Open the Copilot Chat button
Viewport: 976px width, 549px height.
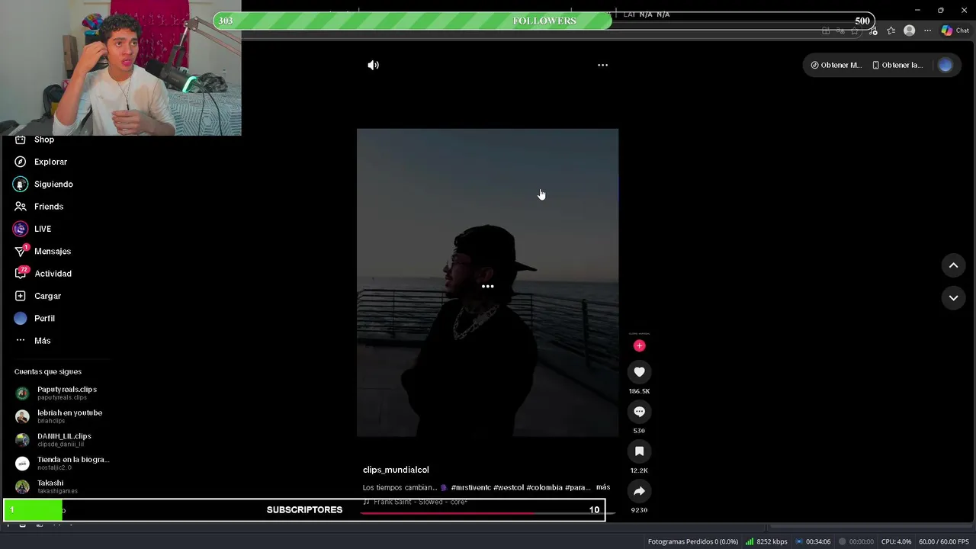[955, 30]
